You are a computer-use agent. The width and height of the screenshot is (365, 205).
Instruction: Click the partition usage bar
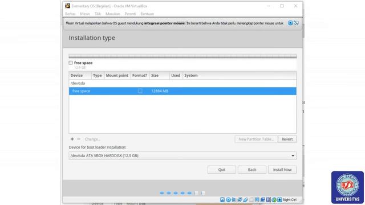[182, 56]
